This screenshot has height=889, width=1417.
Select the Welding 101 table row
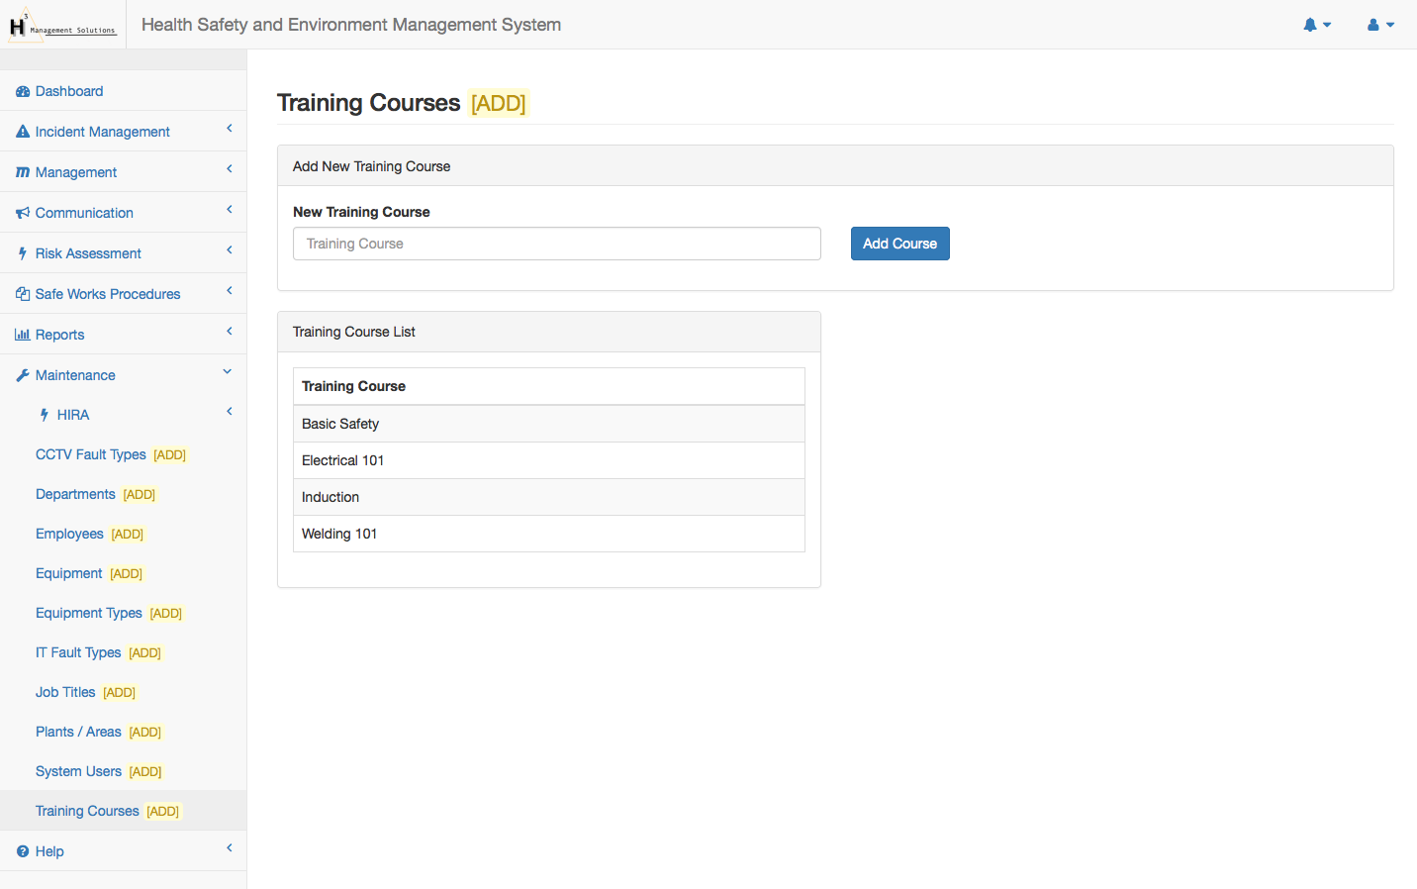[x=548, y=534]
